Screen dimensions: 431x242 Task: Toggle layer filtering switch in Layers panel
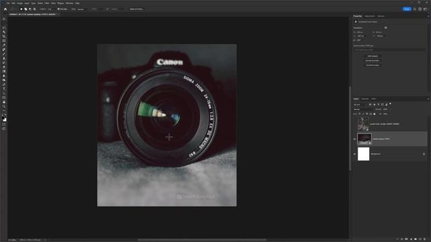coord(391,104)
